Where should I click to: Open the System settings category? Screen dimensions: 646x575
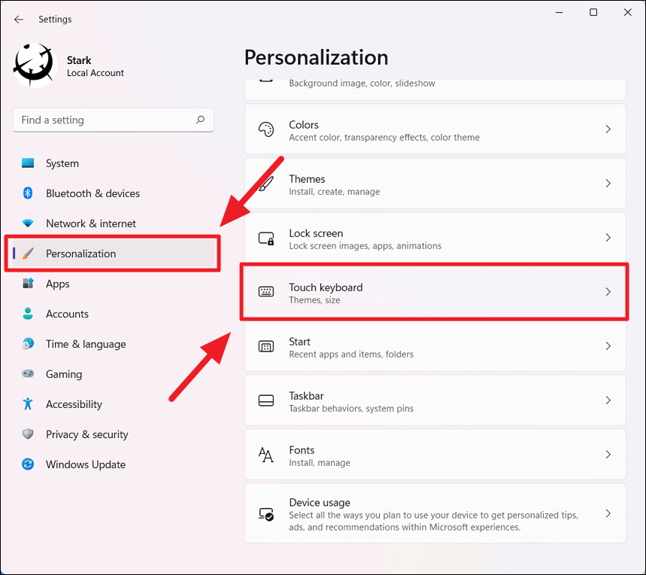coord(114,163)
